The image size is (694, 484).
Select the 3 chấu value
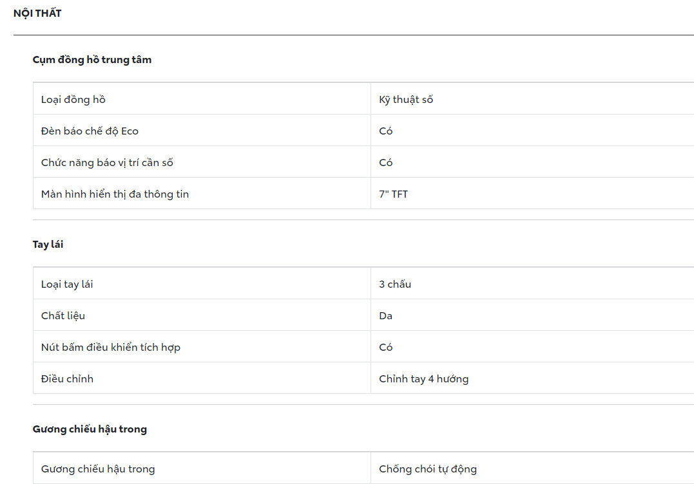coord(395,284)
